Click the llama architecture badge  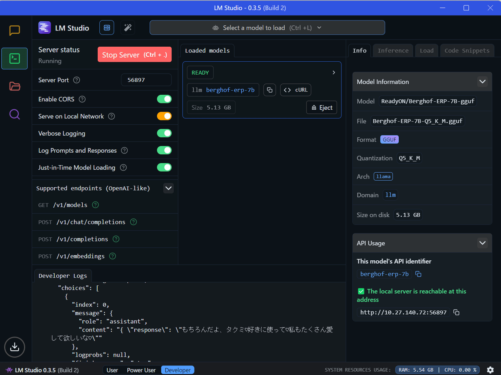pyautogui.click(x=383, y=176)
